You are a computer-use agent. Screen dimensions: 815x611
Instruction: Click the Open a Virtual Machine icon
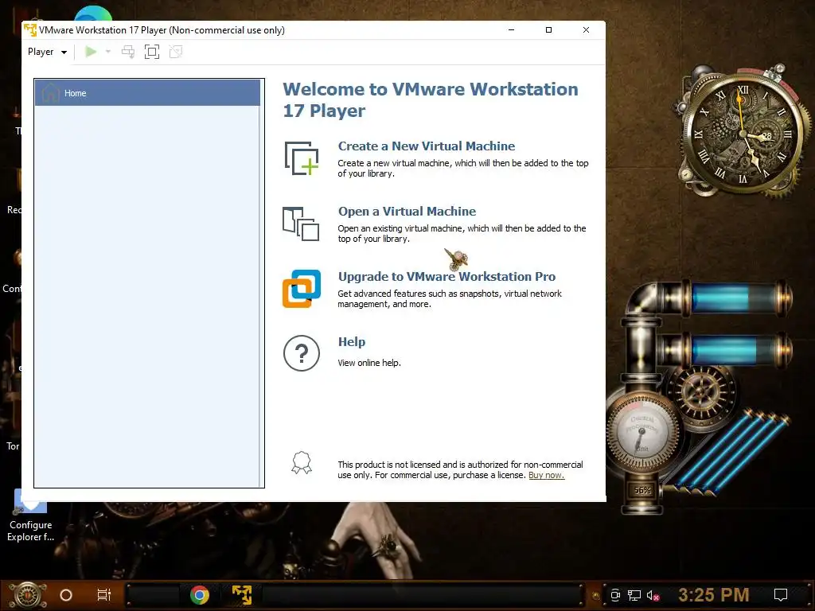coord(301,224)
